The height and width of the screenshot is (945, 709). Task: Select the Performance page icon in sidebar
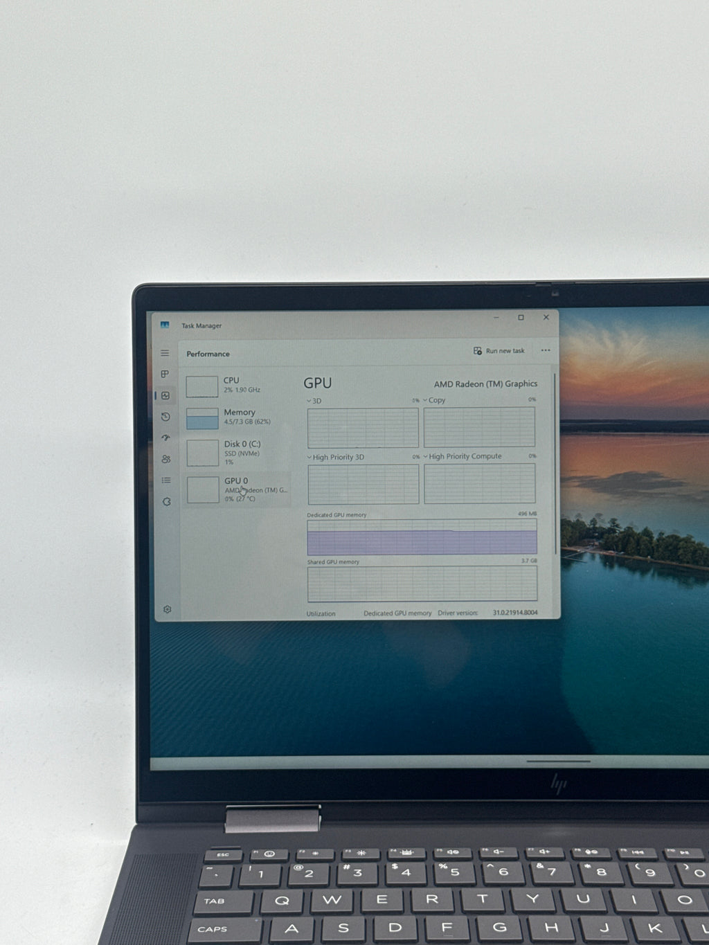click(165, 395)
